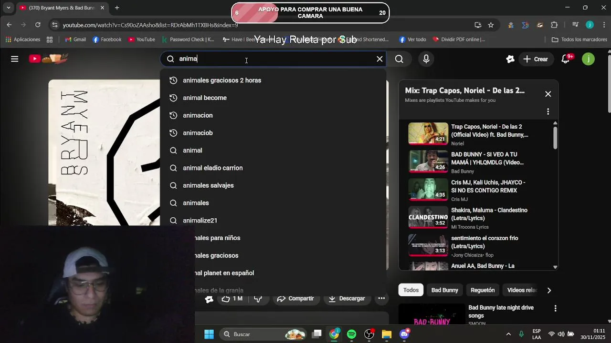Like the video with 1 M
Viewport: 611px width, 343px height.
click(232, 298)
